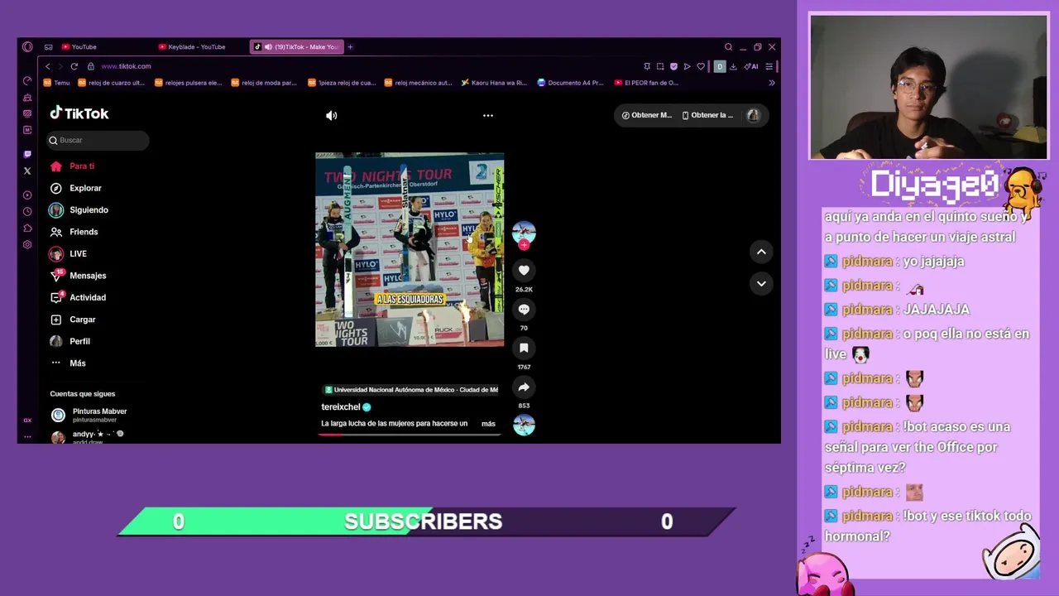Open extensions cube in Opera sidebar

(27, 228)
